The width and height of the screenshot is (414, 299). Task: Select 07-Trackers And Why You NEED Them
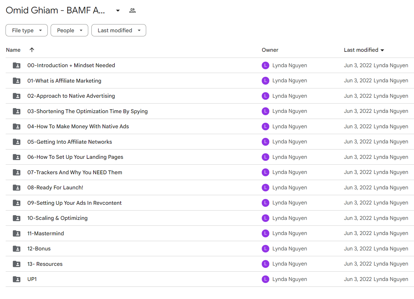tap(75, 172)
